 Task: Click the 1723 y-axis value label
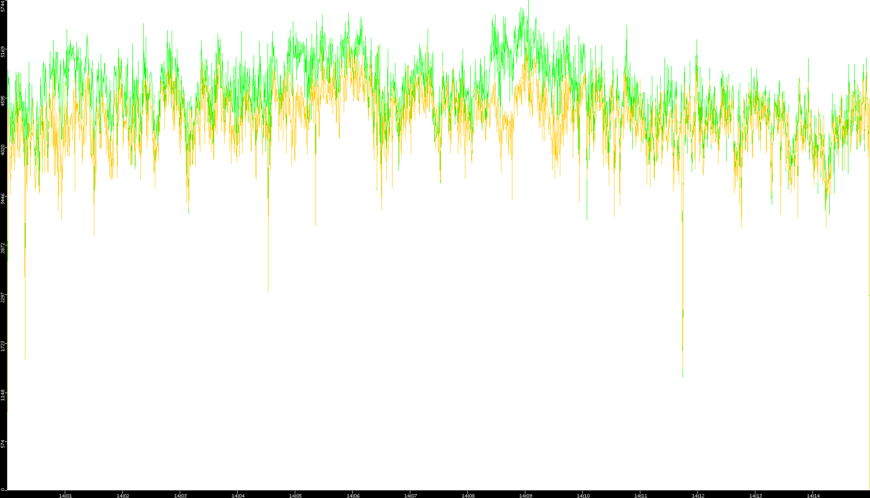(3, 346)
